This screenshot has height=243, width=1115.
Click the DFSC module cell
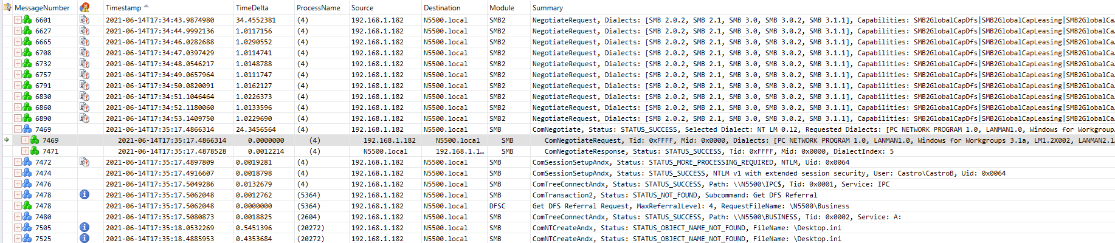(497, 206)
